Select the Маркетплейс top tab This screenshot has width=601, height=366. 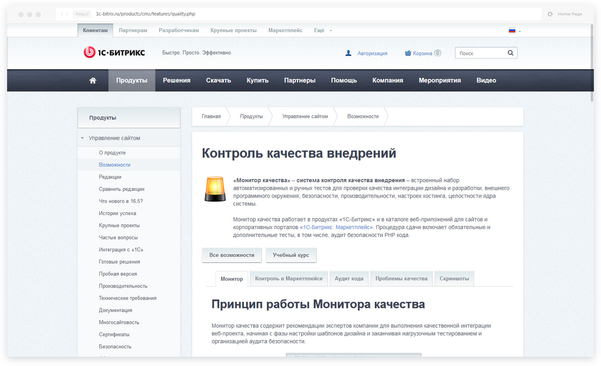tap(285, 30)
